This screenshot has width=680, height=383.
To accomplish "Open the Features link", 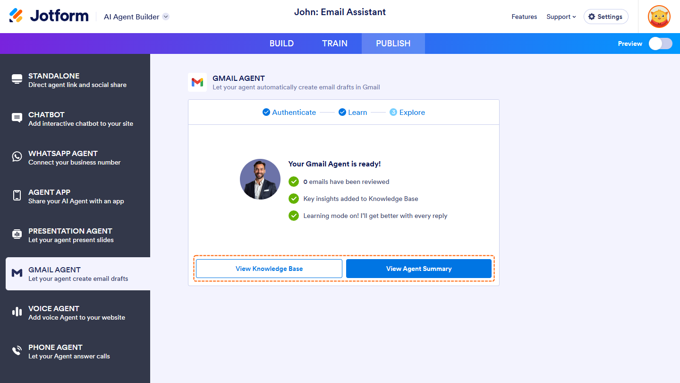I will [524, 17].
